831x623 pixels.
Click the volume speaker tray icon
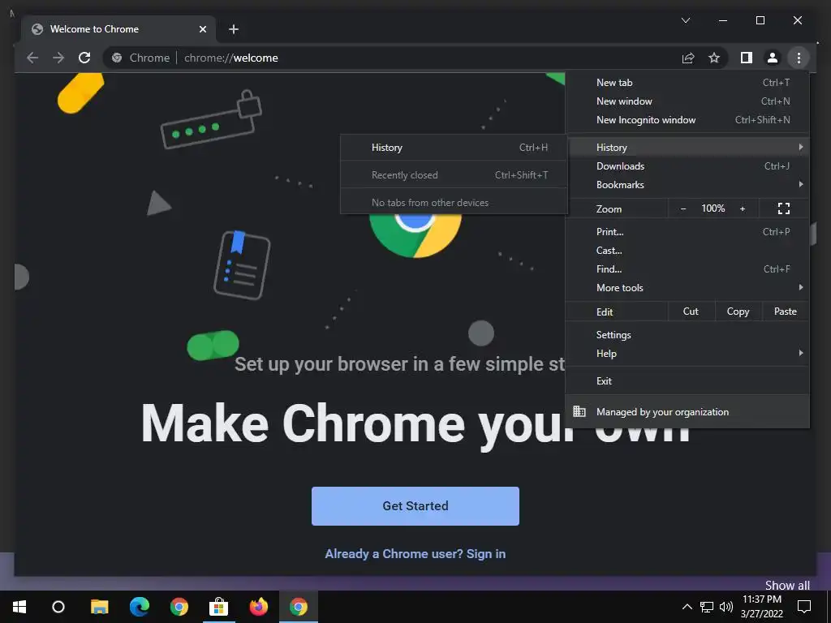tap(726, 607)
